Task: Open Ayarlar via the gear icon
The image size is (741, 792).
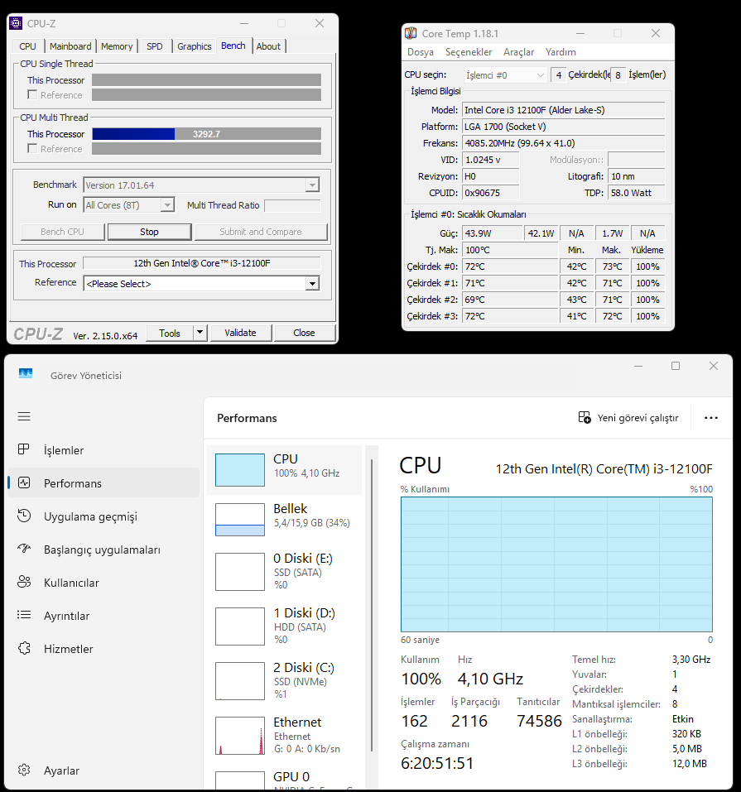Action: click(x=24, y=770)
